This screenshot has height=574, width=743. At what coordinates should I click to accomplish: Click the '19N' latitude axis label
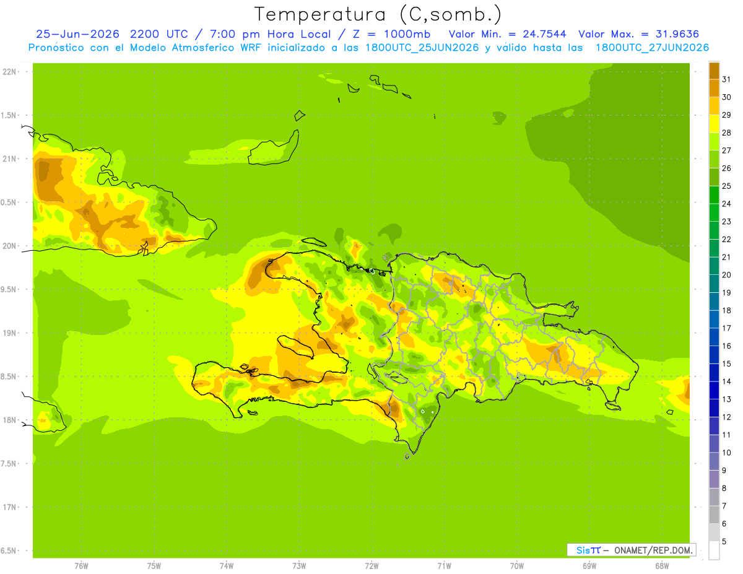tap(9, 333)
